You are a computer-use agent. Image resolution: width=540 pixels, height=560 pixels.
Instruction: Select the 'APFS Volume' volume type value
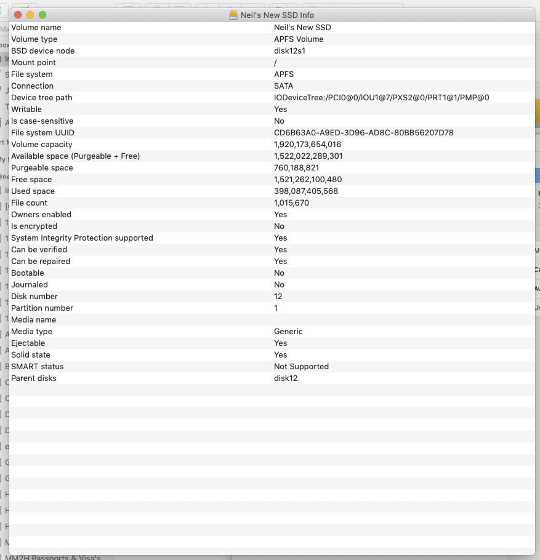click(299, 39)
